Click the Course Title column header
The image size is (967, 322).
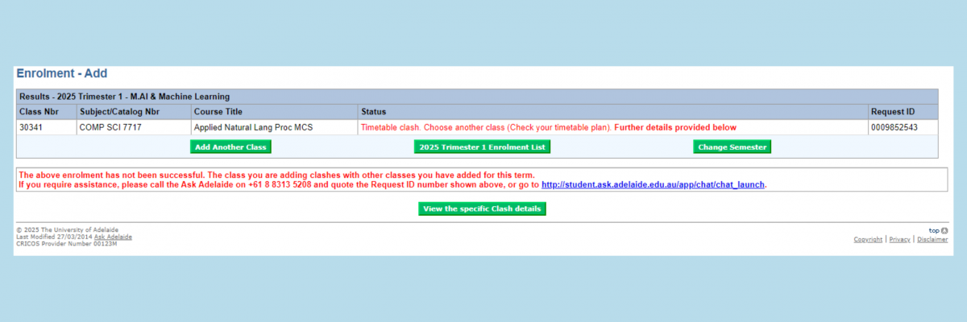[274, 111]
